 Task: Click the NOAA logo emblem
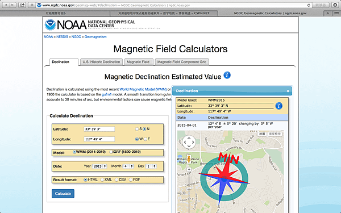tap(50, 24)
